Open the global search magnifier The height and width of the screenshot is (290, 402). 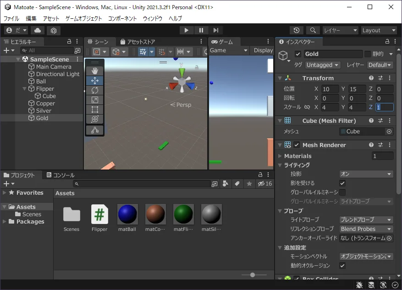[x=313, y=30]
